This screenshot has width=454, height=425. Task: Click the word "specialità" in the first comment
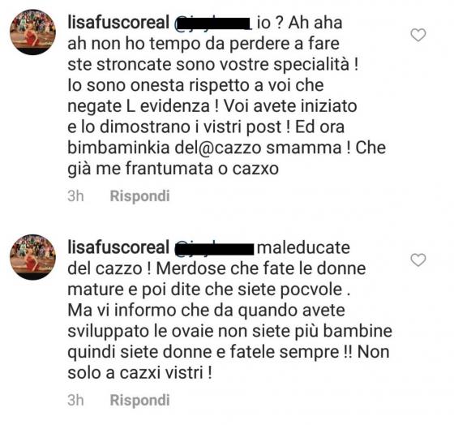(311, 65)
